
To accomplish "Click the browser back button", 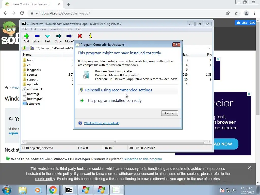I will (6, 13).
